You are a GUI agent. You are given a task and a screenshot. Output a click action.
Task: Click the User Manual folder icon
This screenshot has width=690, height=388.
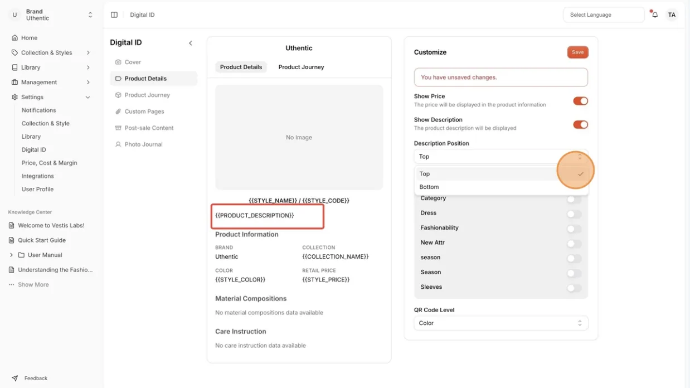coord(21,255)
